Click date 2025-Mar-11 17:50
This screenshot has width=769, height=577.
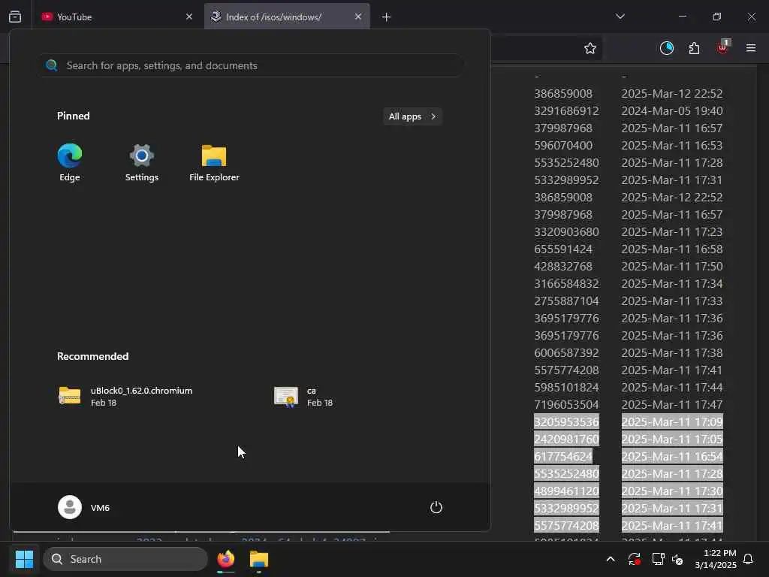672,266
